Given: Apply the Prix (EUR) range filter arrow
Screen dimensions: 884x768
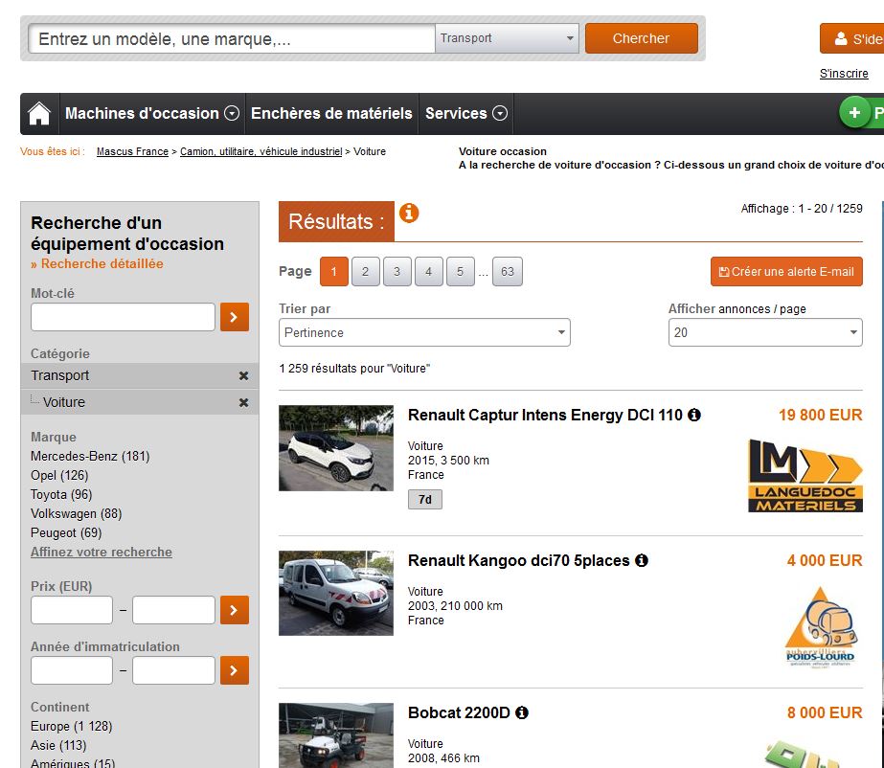Looking at the screenshot, I should [235, 610].
